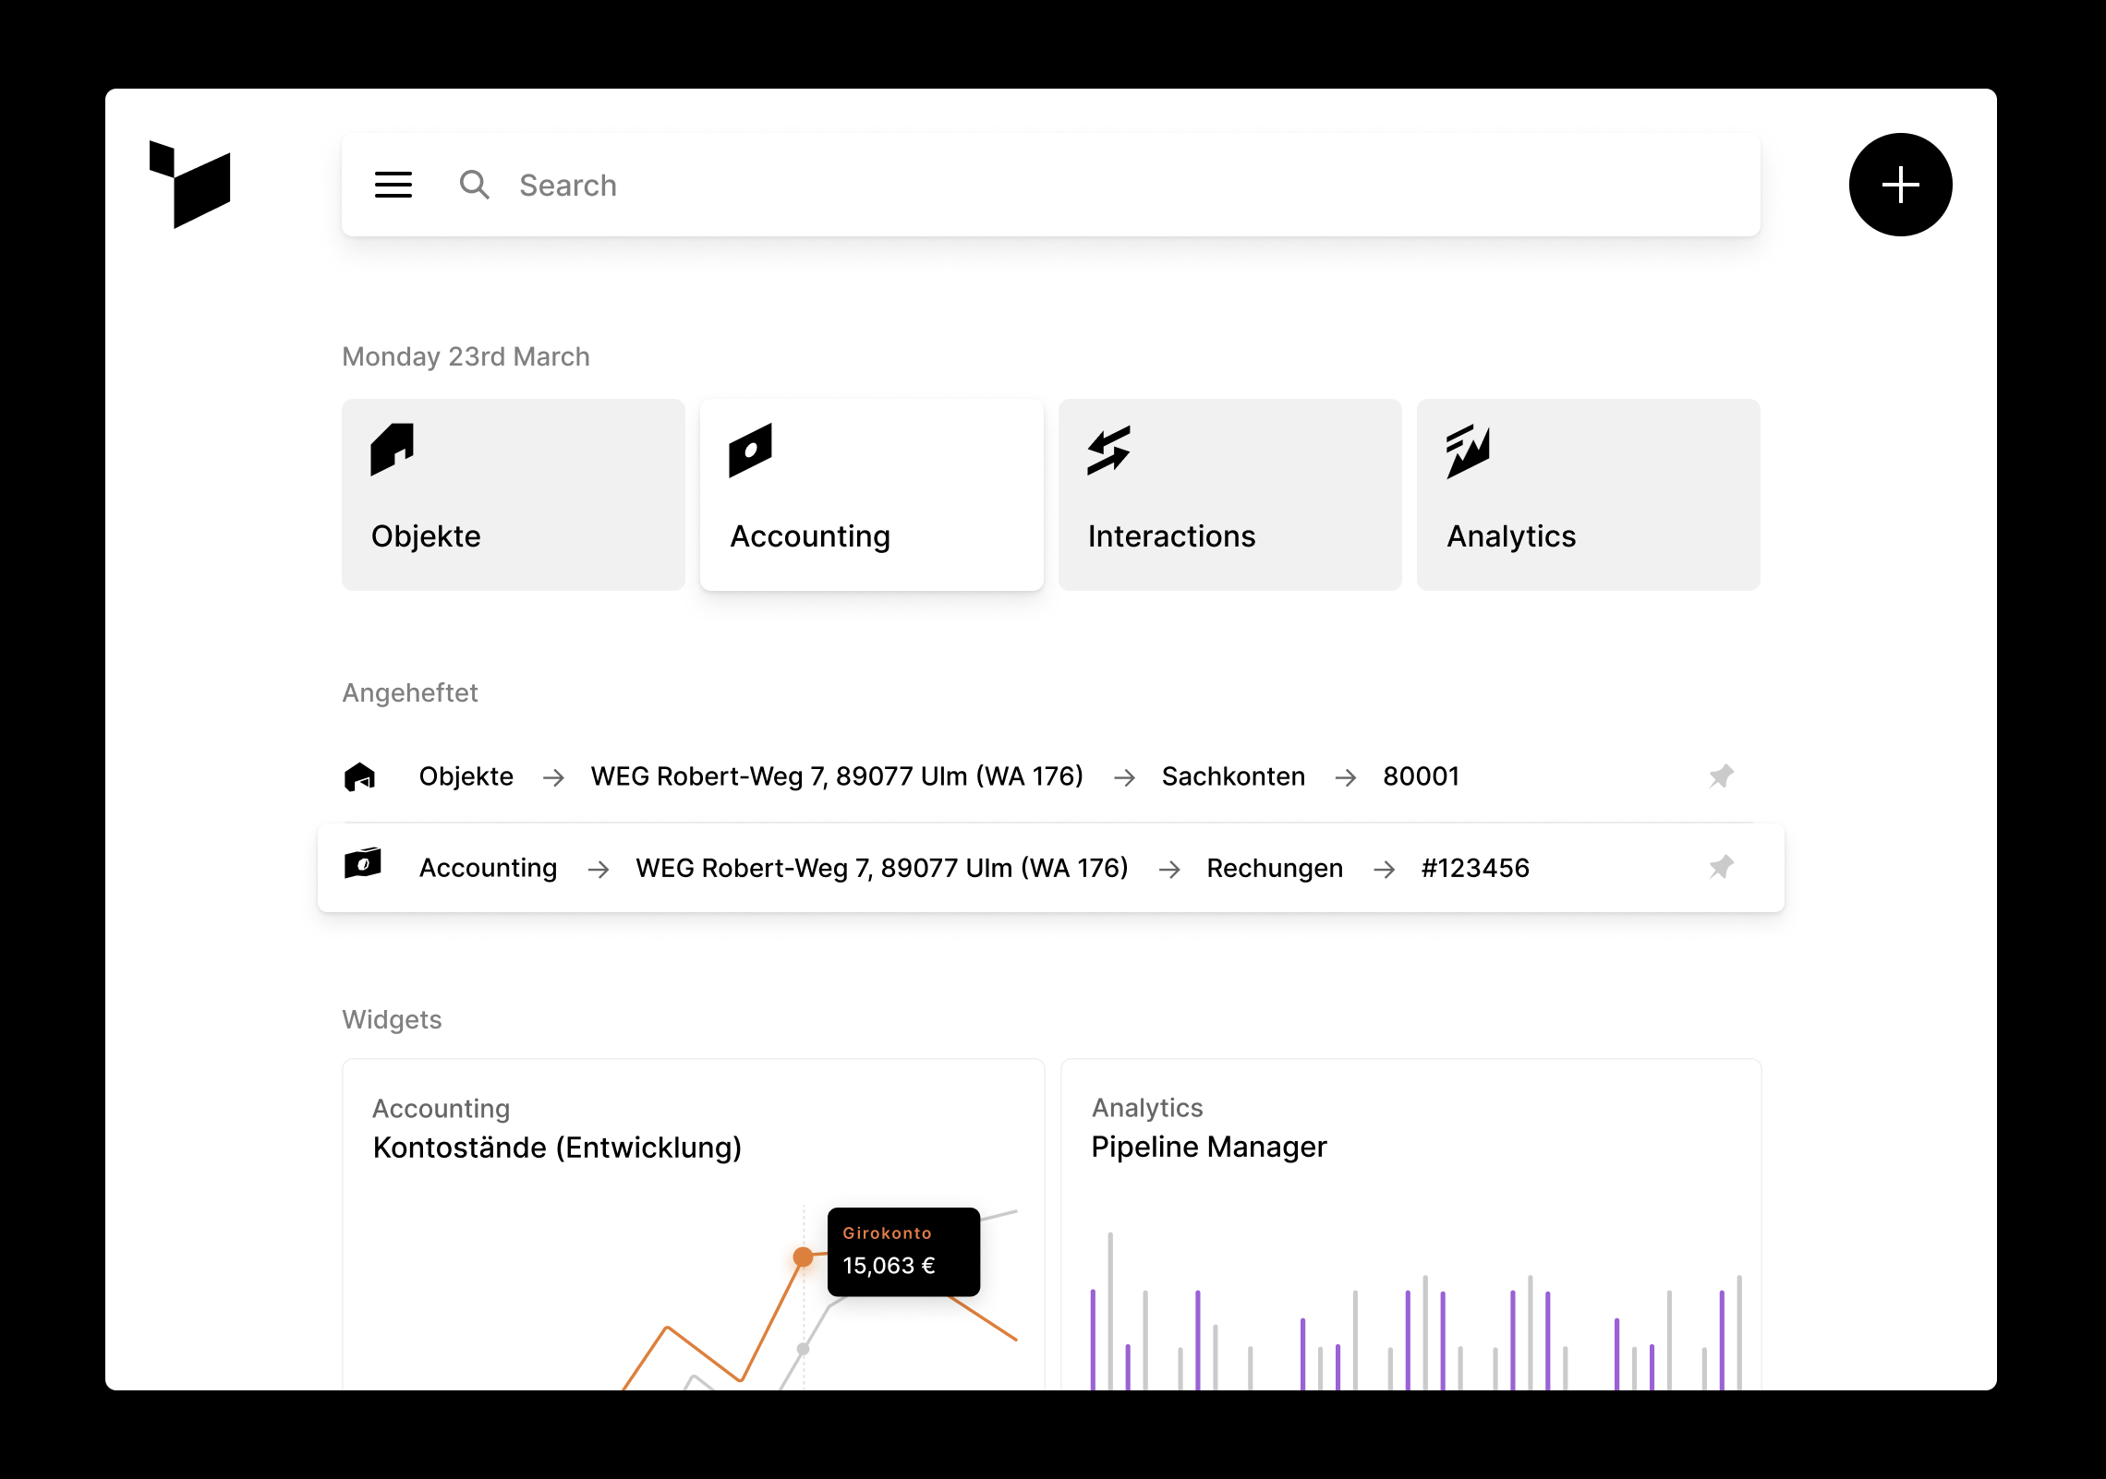Click the Rechungen breadcrumb
The height and width of the screenshot is (1479, 2106).
tap(1275, 868)
